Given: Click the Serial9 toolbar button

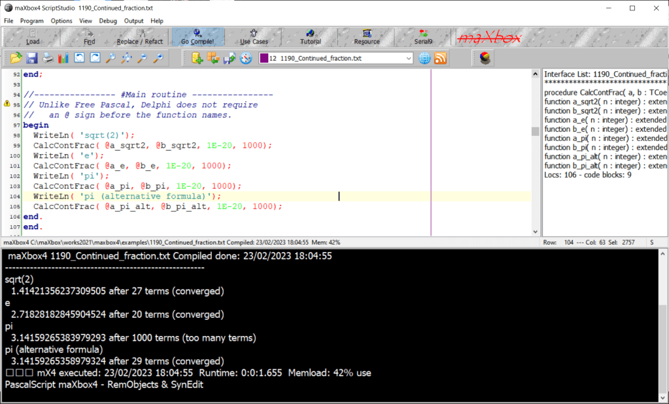Looking at the screenshot, I should click(423, 37).
